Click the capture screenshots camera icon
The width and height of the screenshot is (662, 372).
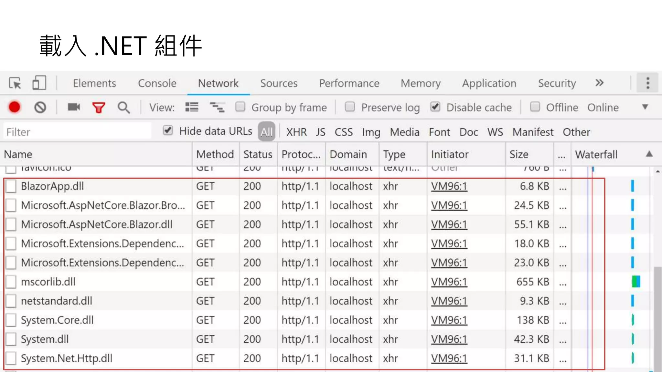click(x=74, y=107)
